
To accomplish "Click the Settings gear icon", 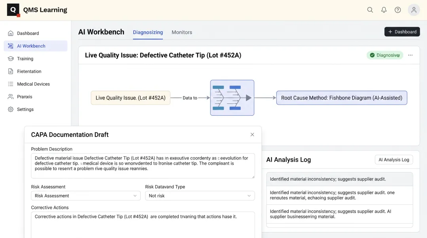I will 11,109.
